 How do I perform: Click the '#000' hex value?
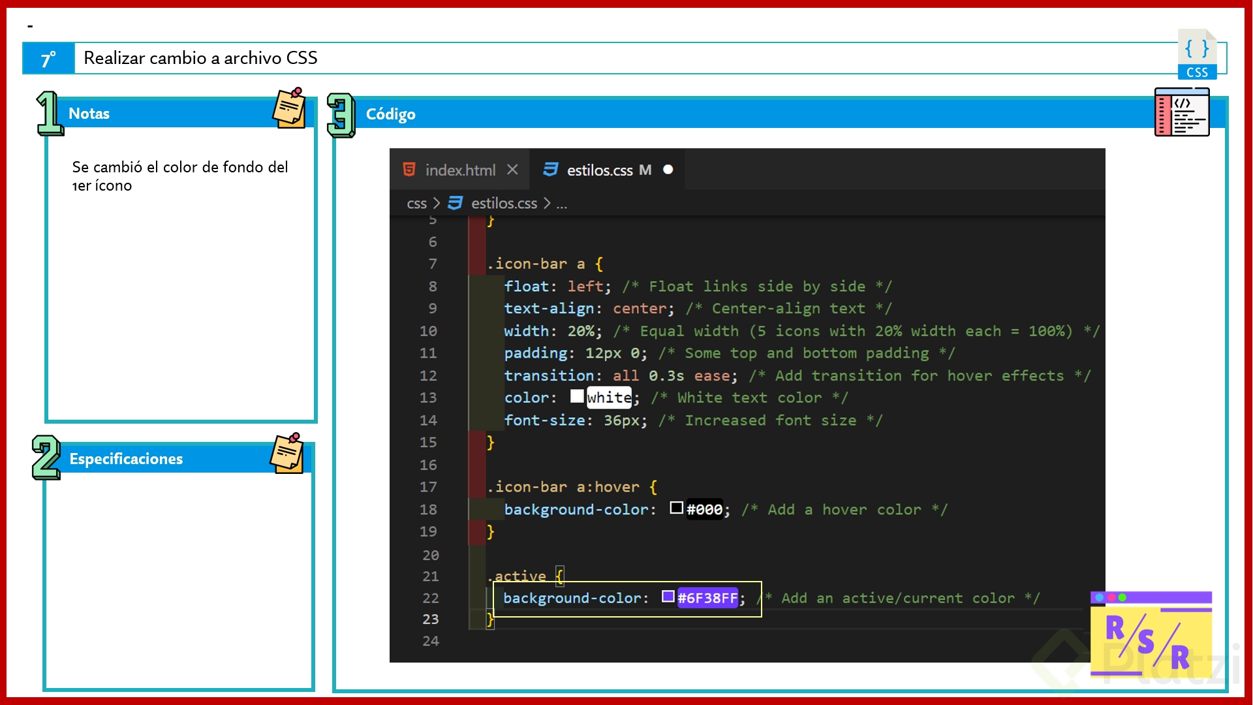click(x=704, y=510)
